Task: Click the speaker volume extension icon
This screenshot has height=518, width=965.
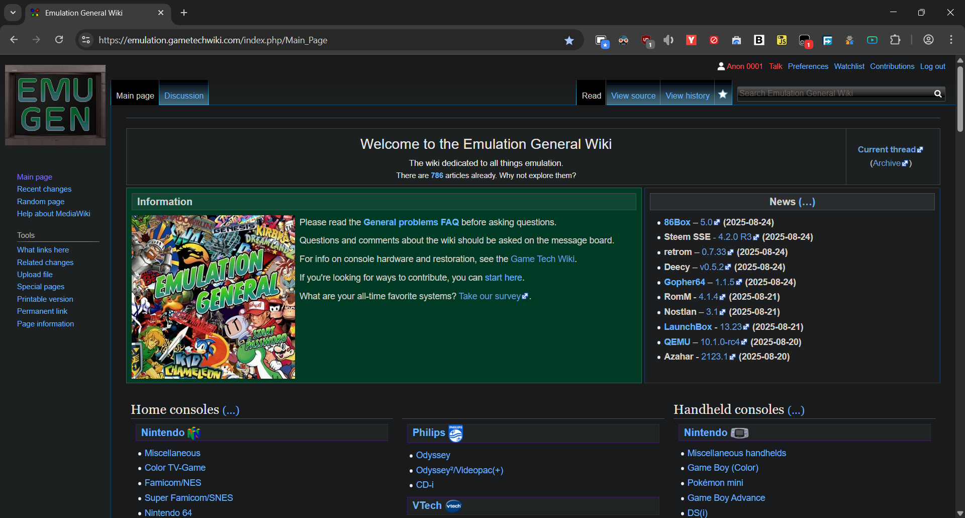Action: pos(668,40)
